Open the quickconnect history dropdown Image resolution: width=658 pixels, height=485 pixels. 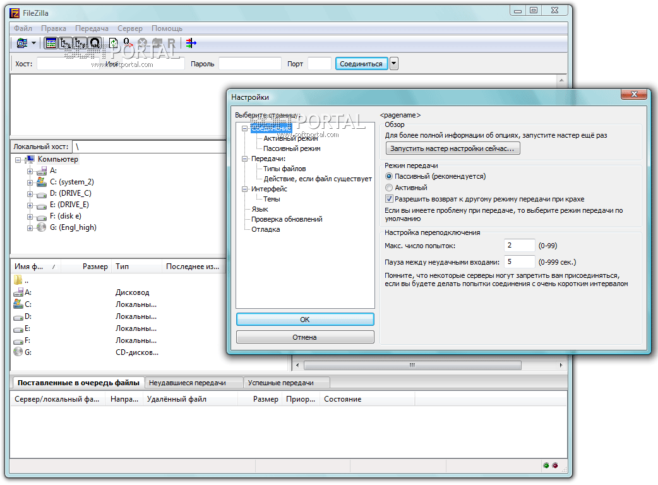tap(393, 64)
